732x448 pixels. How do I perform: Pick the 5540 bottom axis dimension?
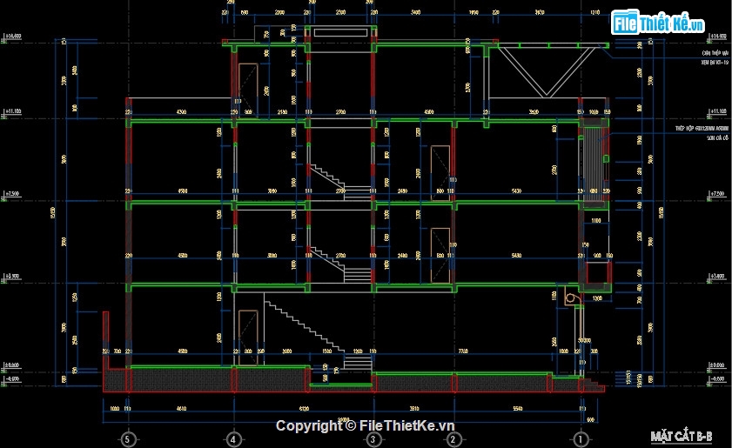pyautogui.click(x=517, y=409)
